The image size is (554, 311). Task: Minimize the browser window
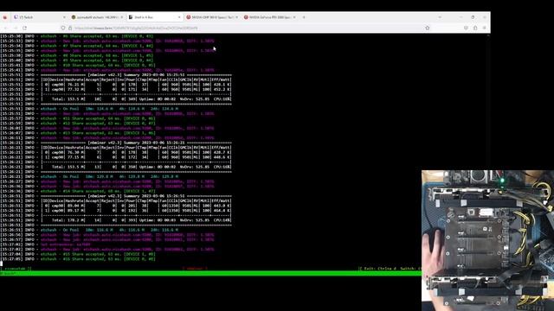click(461, 17)
